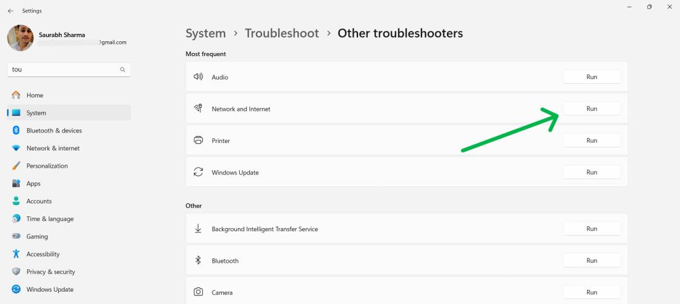Click the 'Most frequent' section heading
The width and height of the screenshot is (680, 304).
pos(206,54)
